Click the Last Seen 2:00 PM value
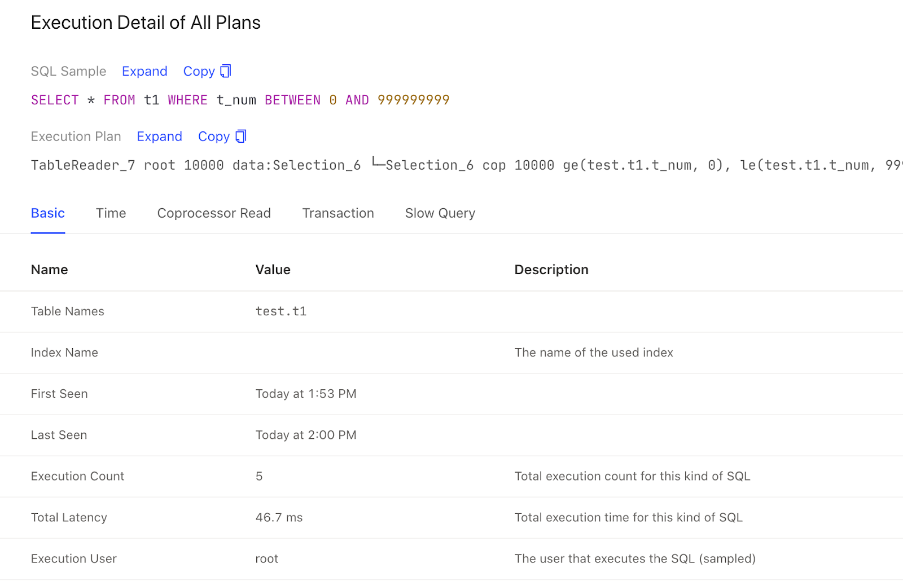The width and height of the screenshot is (903, 581). 305,435
